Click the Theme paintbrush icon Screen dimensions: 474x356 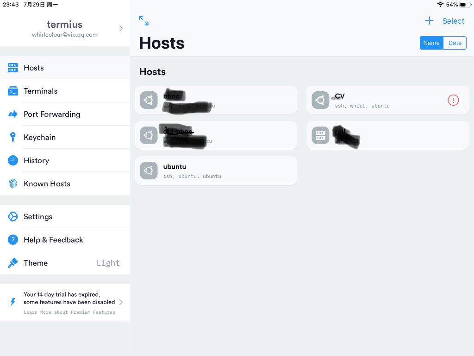12,263
